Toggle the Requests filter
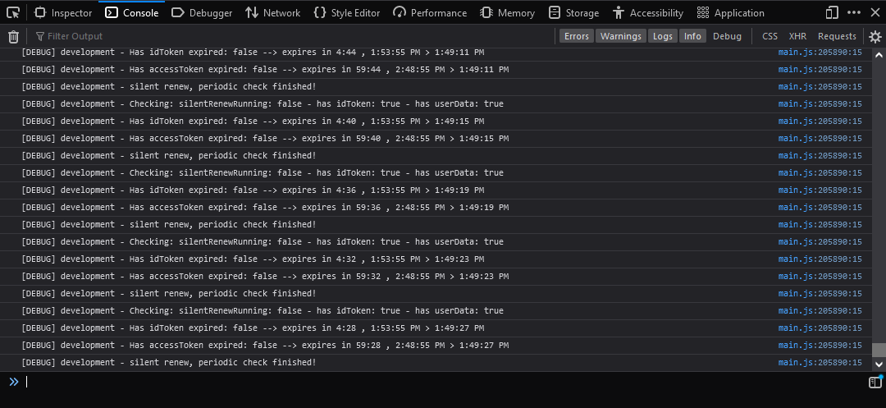Viewport: 886px width, 408px height. click(x=837, y=36)
